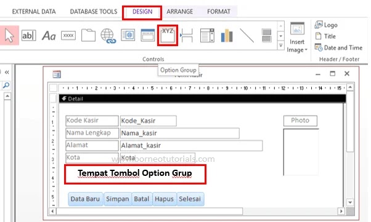
Task: Click the Logo icon in Header/Footer
Action: point(326,25)
